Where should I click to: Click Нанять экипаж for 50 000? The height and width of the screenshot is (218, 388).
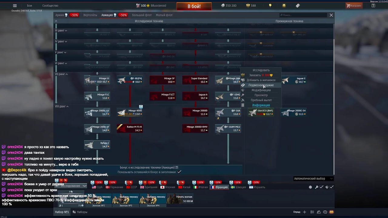click(x=180, y=199)
